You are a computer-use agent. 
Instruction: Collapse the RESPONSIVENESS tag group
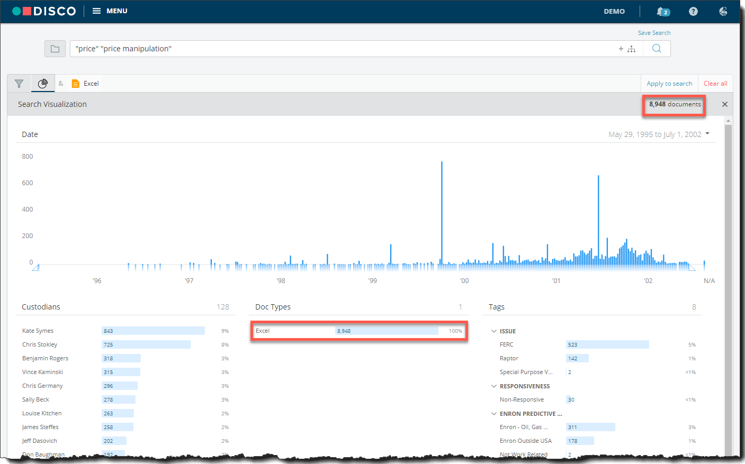(494, 386)
